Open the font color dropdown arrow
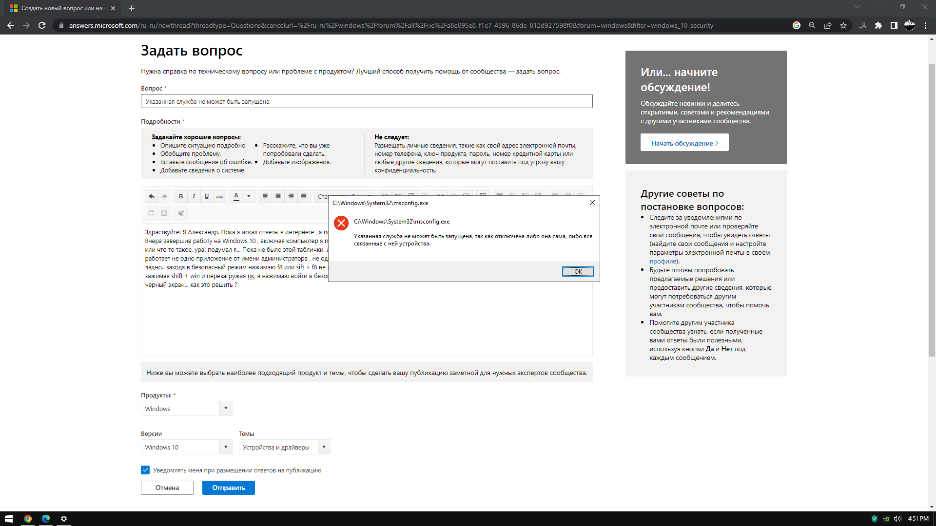This screenshot has width=936, height=526. click(249, 196)
